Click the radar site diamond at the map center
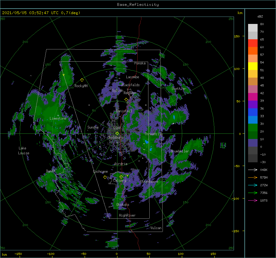Image resolution: width=276 pixels, height=258 pixels. coord(117,133)
